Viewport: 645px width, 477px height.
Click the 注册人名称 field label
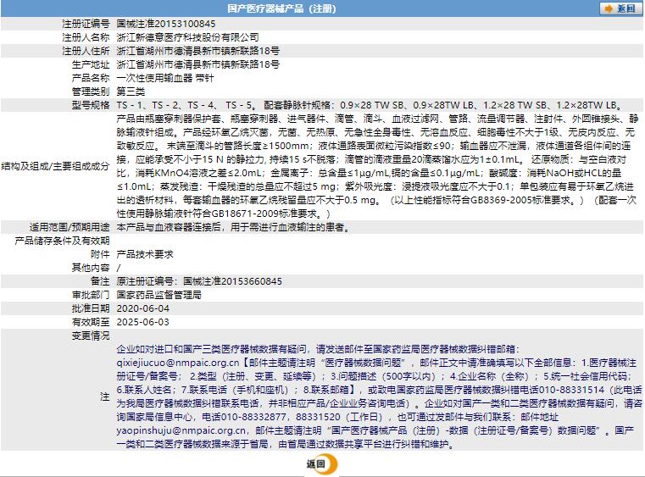click(x=86, y=37)
